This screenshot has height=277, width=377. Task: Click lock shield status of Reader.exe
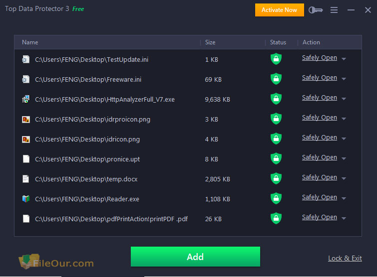(x=276, y=198)
